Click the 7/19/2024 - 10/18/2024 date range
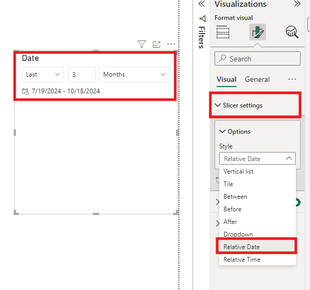The width and height of the screenshot is (310, 290). tap(66, 91)
